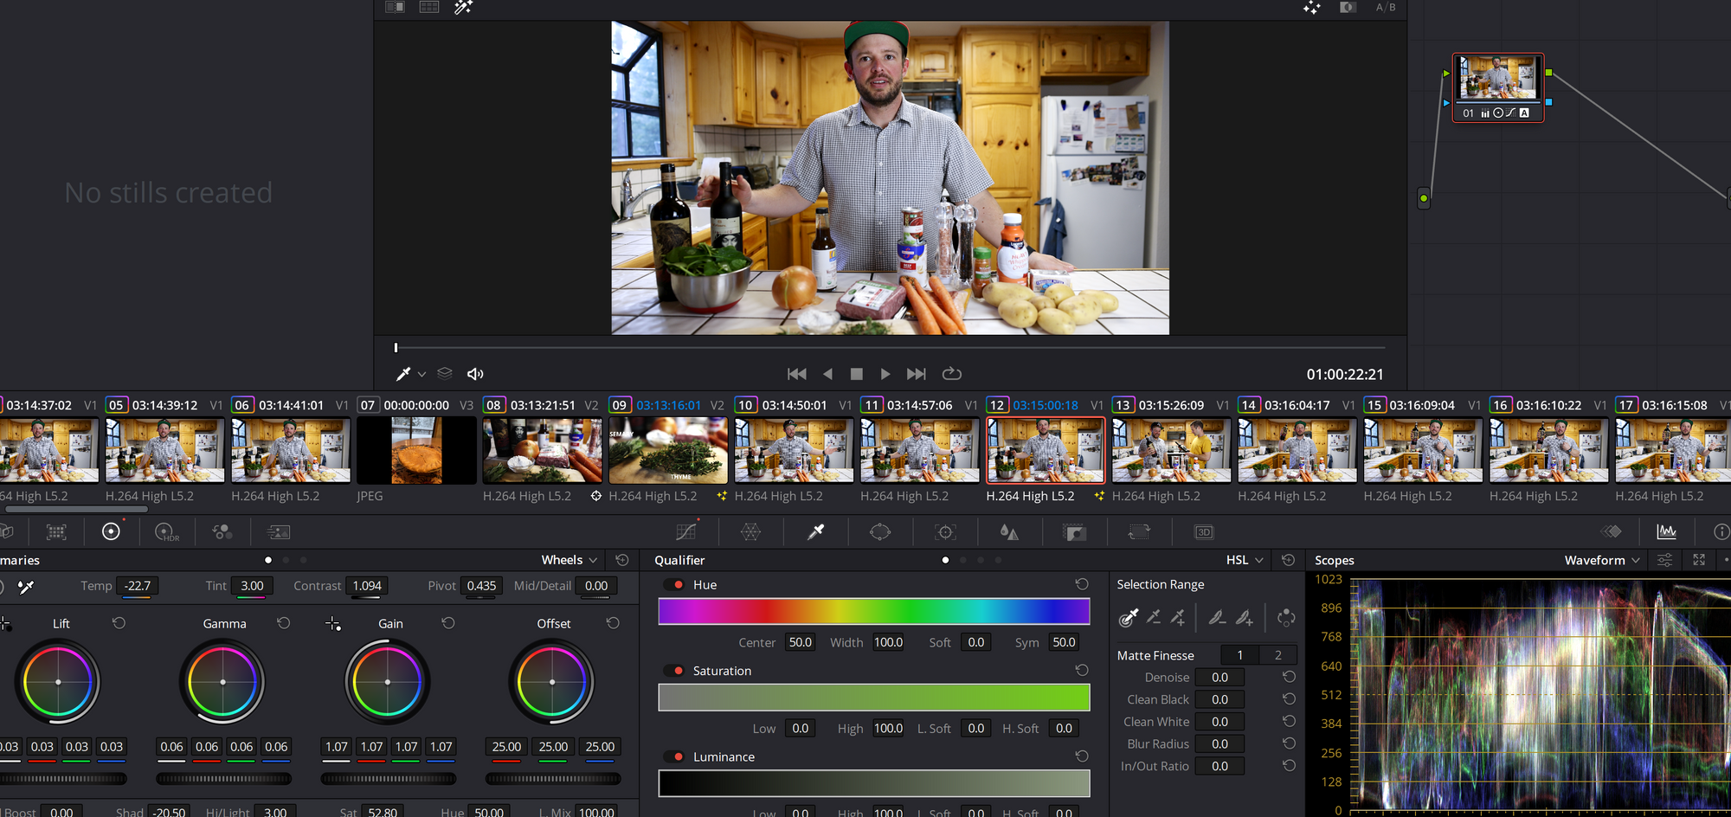Screen dimensions: 1731x817
Task: Expand the scopes to a floating window
Action: [x=1699, y=560]
